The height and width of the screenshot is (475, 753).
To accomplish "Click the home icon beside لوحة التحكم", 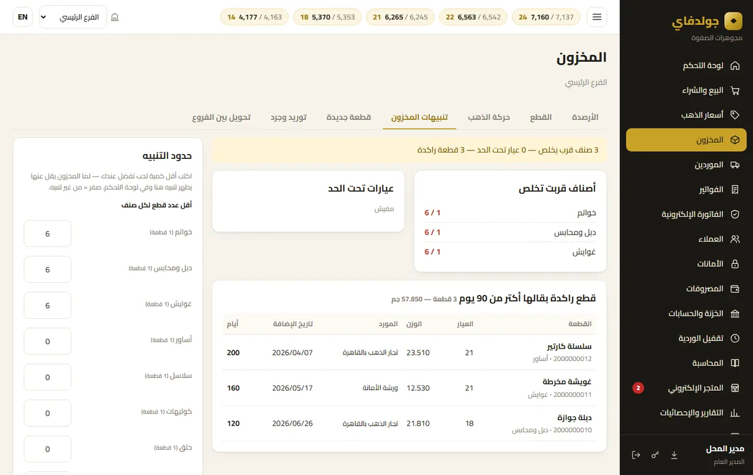I will 735,66.
